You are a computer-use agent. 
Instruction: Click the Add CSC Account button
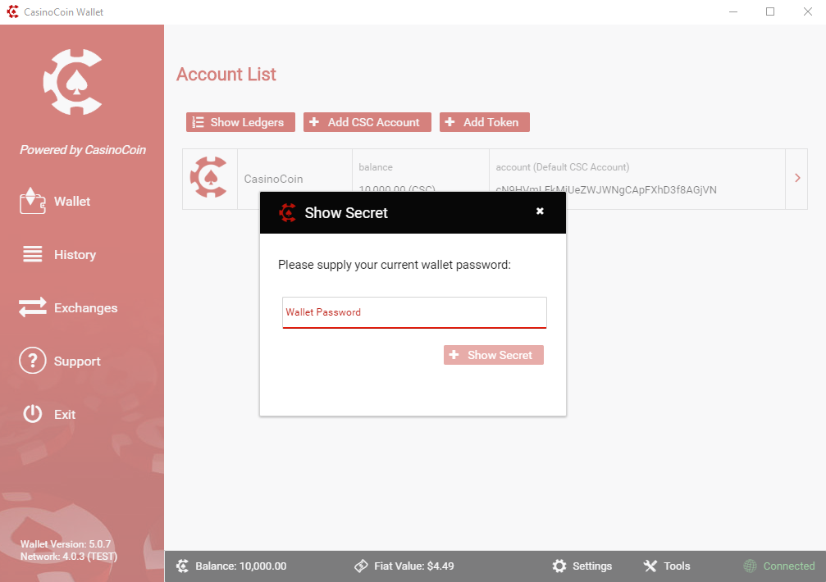[367, 122]
